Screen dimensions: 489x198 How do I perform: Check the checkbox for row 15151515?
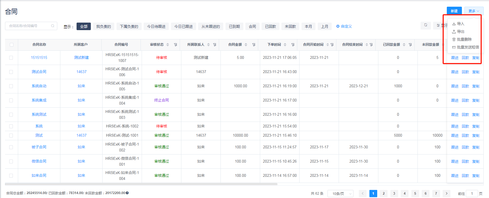(x=11, y=58)
